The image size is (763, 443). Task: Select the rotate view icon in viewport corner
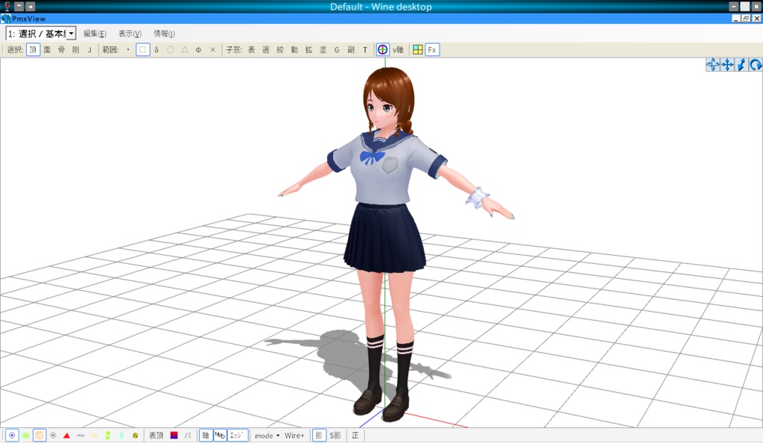(x=753, y=65)
